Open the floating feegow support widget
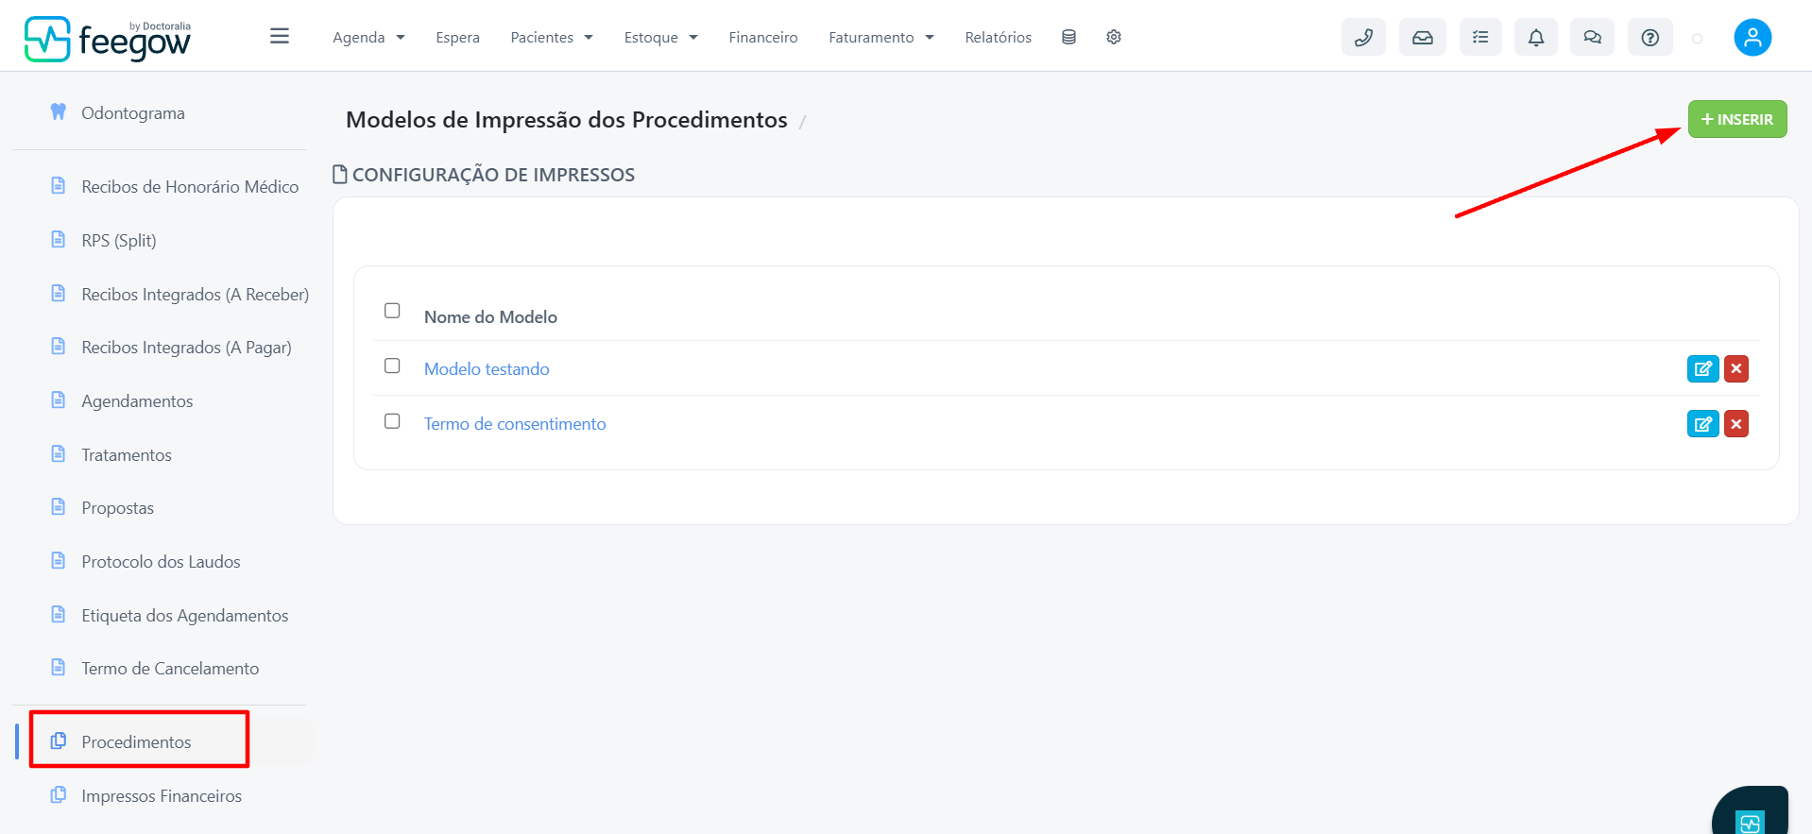 [x=1751, y=812]
